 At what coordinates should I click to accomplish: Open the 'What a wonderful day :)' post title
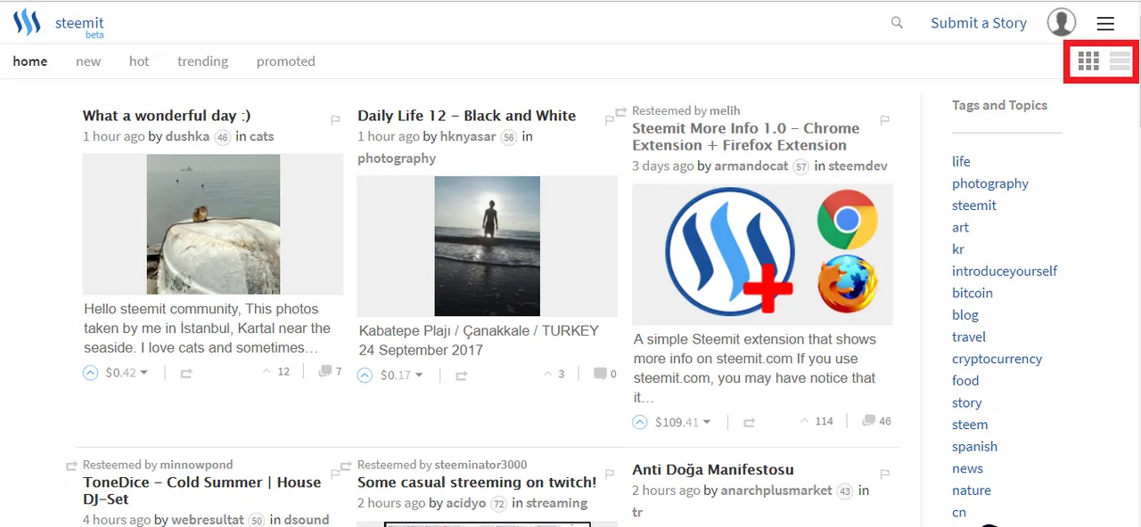167,116
